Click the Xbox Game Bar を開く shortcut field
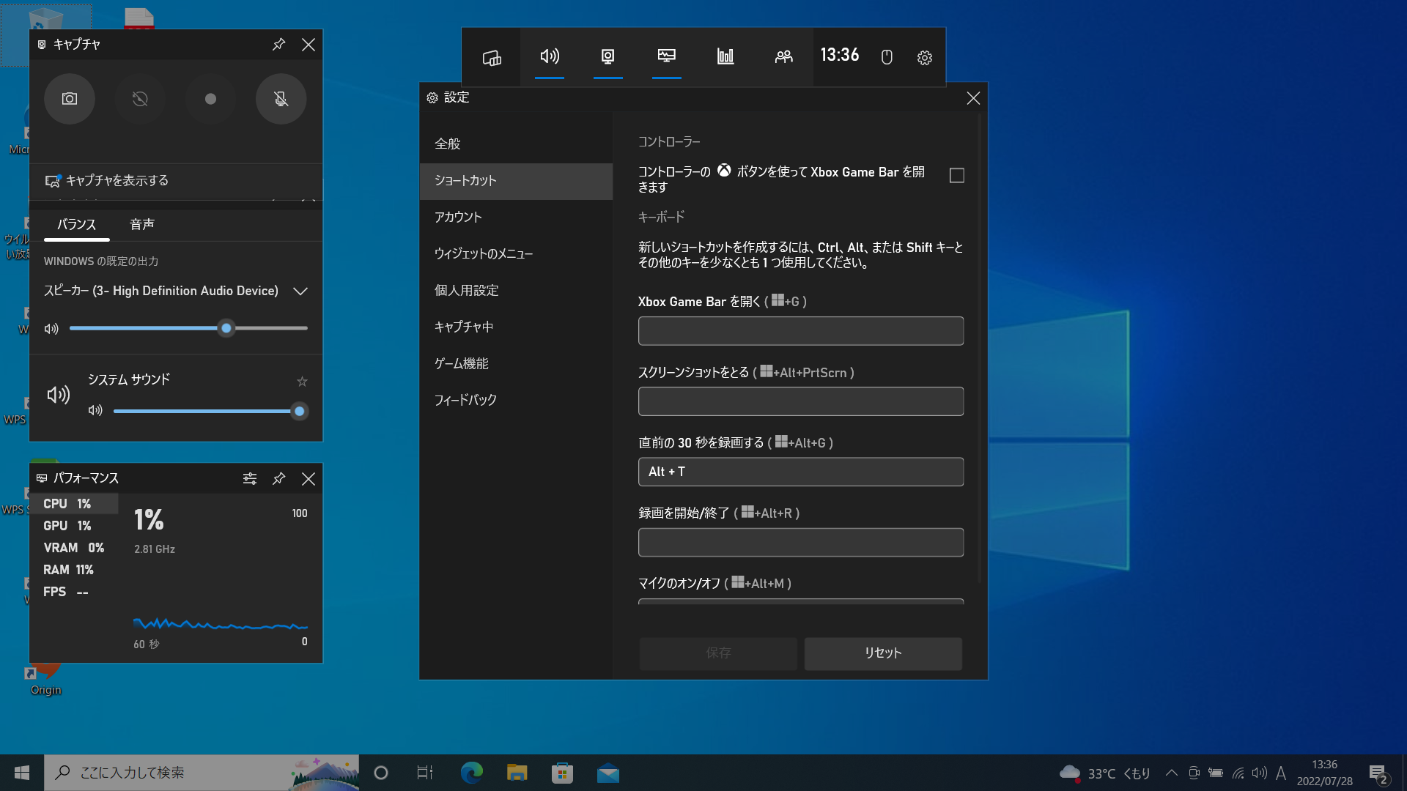Image resolution: width=1407 pixels, height=791 pixels. 801,331
